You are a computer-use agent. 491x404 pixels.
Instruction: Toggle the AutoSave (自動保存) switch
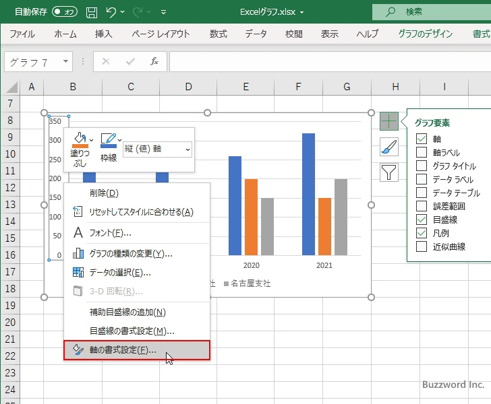click(65, 12)
